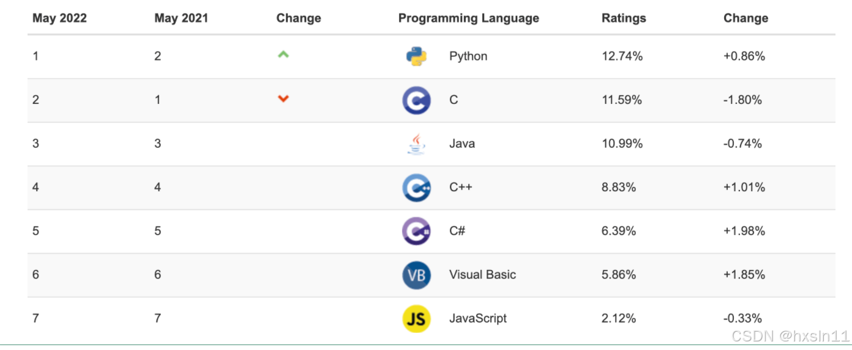Image resolution: width=852 pixels, height=350 pixels.
Task: Click the red down arrow in C row
Action: pyautogui.click(x=283, y=98)
